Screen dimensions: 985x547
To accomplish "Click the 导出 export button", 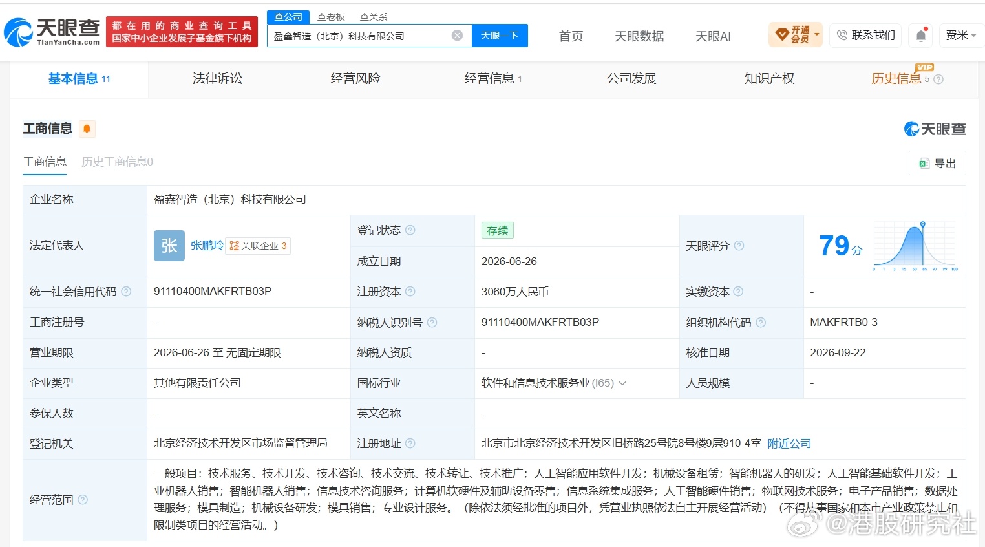I will coord(937,164).
